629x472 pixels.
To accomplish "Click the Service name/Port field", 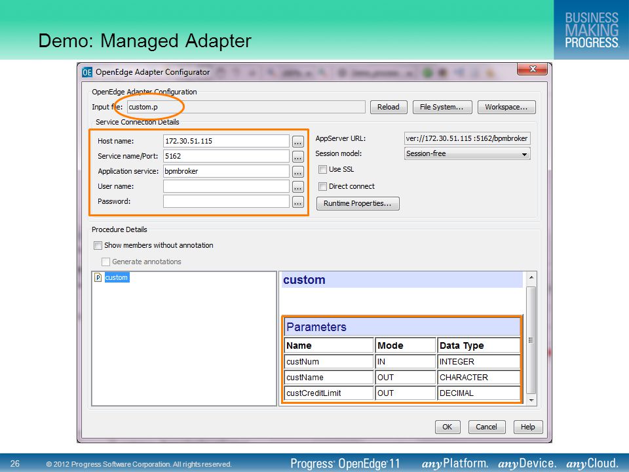I will (226, 156).
